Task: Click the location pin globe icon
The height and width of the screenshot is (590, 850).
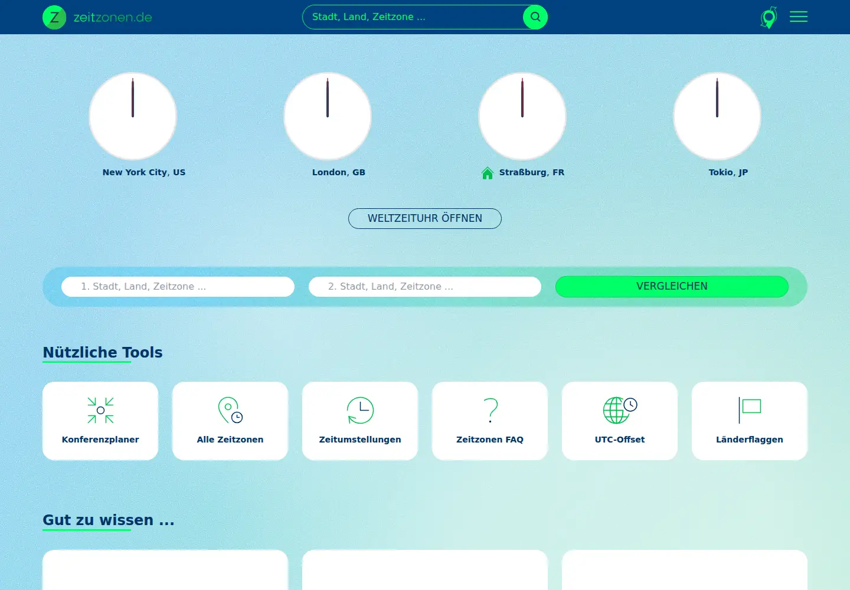Action: coord(769,17)
